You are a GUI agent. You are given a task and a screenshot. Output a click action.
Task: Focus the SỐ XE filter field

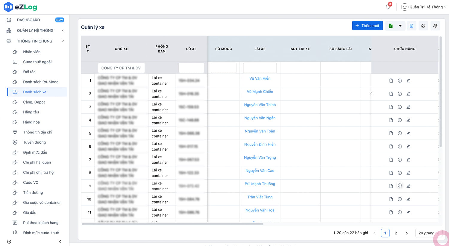click(191, 68)
